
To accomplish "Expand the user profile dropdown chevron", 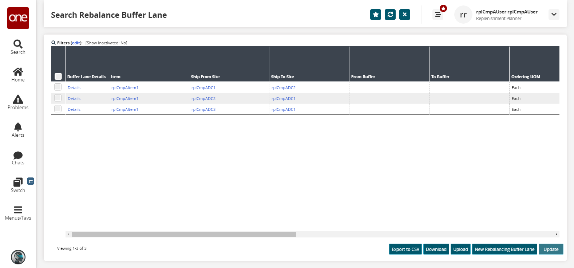I will coord(554,15).
